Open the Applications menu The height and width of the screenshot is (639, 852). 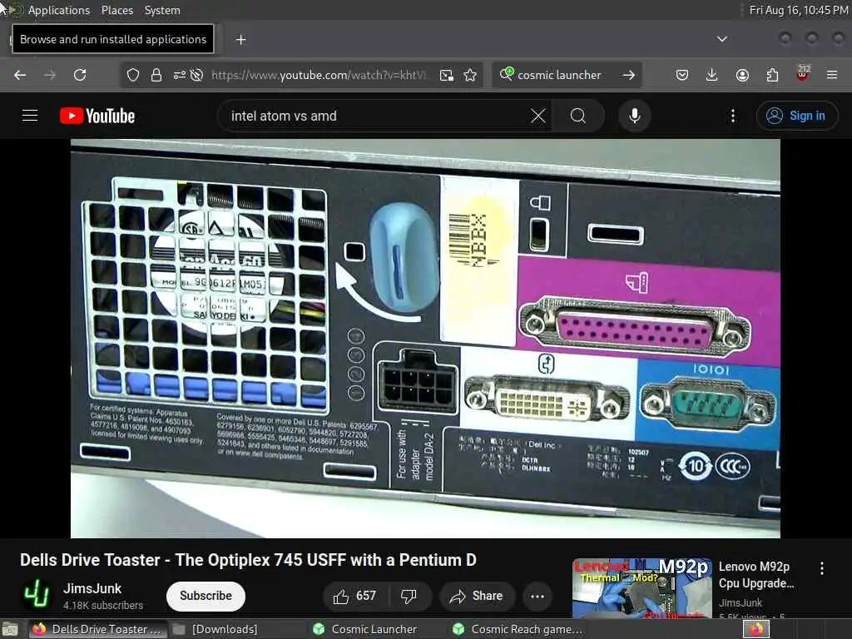click(59, 10)
